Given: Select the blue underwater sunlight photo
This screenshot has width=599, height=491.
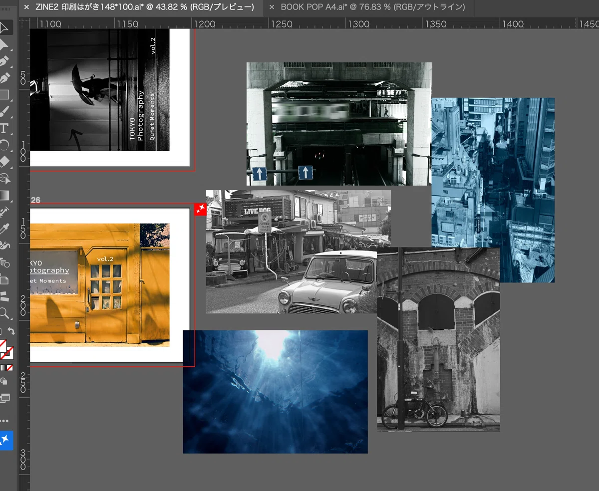Looking at the screenshot, I should point(276,392).
